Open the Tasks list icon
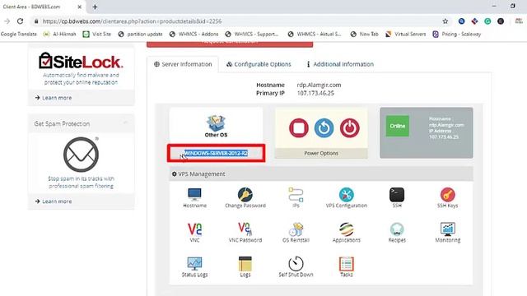527x296 pixels. pyautogui.click(x=346, y=264)
